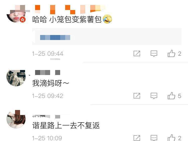Click the red verified badge on avatar

(x=23, y=19)
